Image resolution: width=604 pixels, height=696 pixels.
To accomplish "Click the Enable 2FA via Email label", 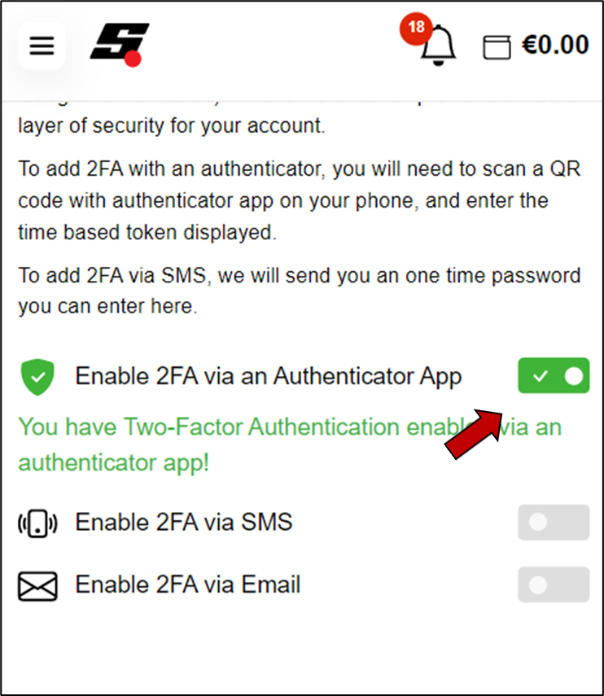I will tap(188, 584).
